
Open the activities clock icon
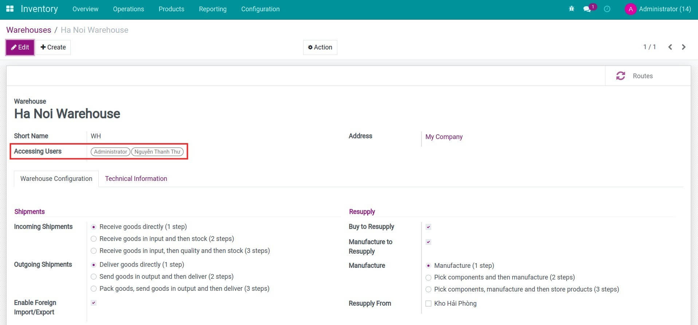point(607,9)
